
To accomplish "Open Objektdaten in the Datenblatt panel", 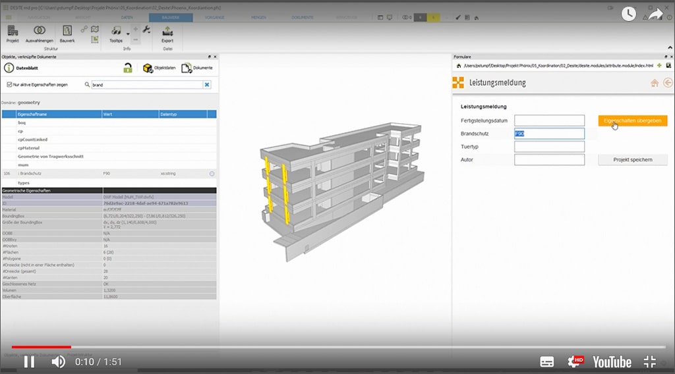I will tap(159, 68).
